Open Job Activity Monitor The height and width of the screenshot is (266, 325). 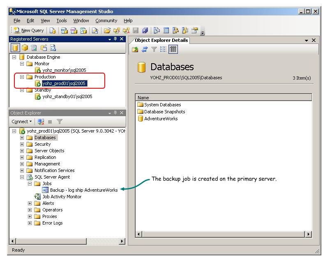pos(62,197)
